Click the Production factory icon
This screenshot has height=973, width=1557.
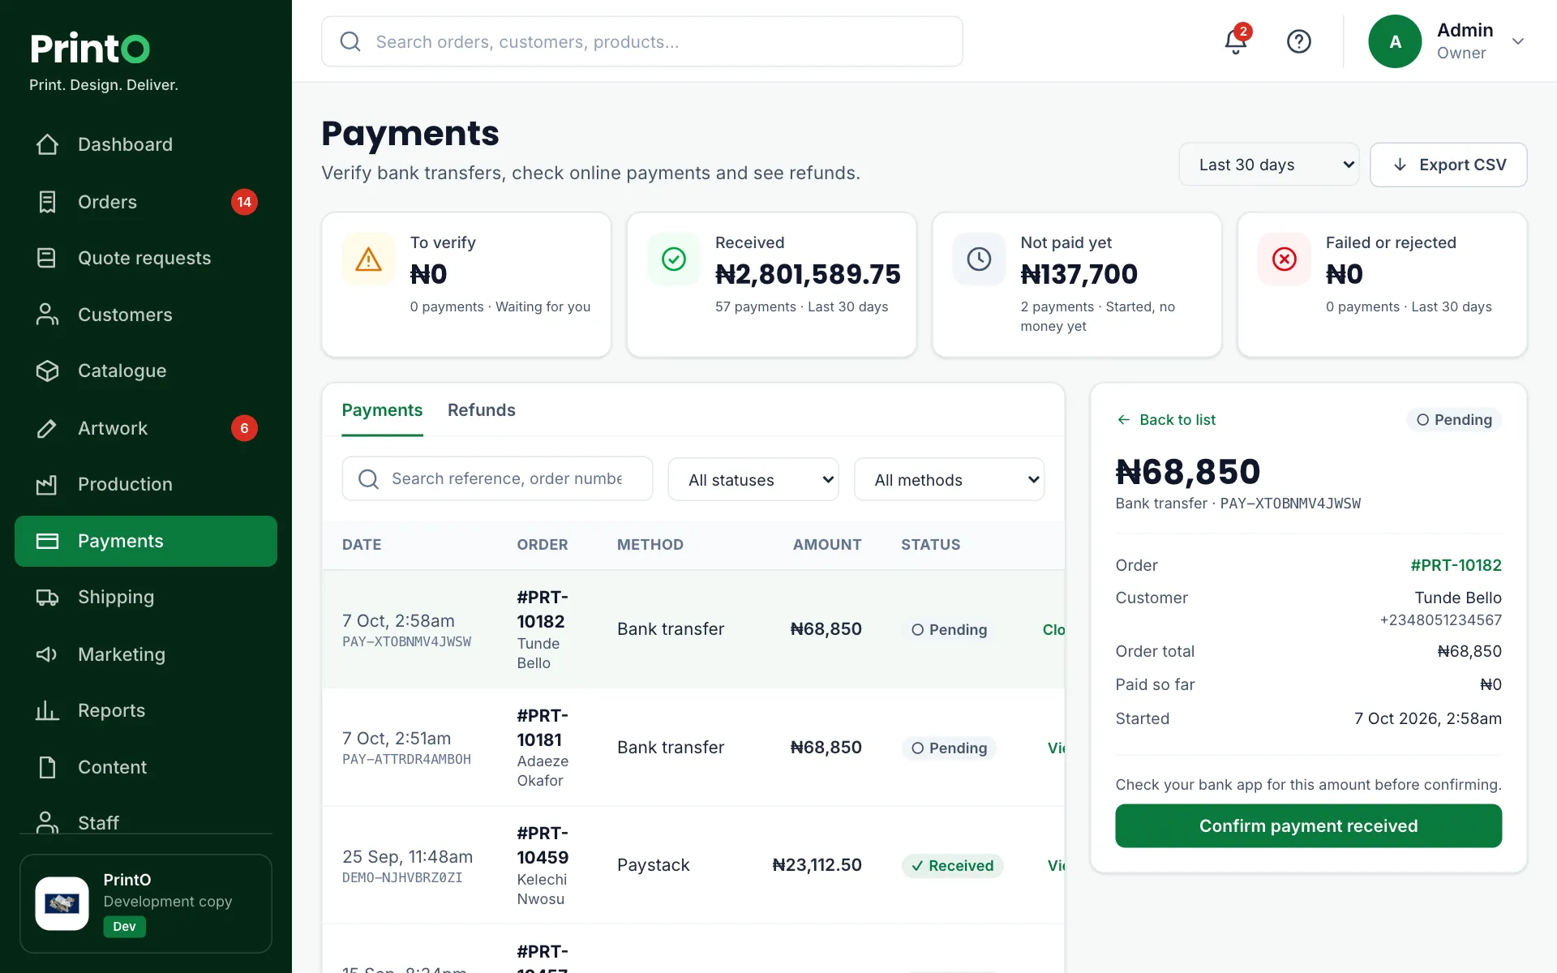click(x=47, y=484)
